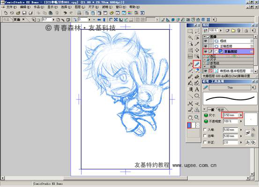Image resolution: width=259 pixels, height=187 pixels.
Task: Open the 入峰 5.00 mm value arrow
Action: 241,130
